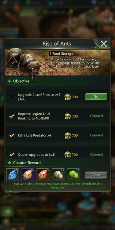
Task: Toggle the Legion Duel Ranking checkbox
Action: [x=12, y=116]
